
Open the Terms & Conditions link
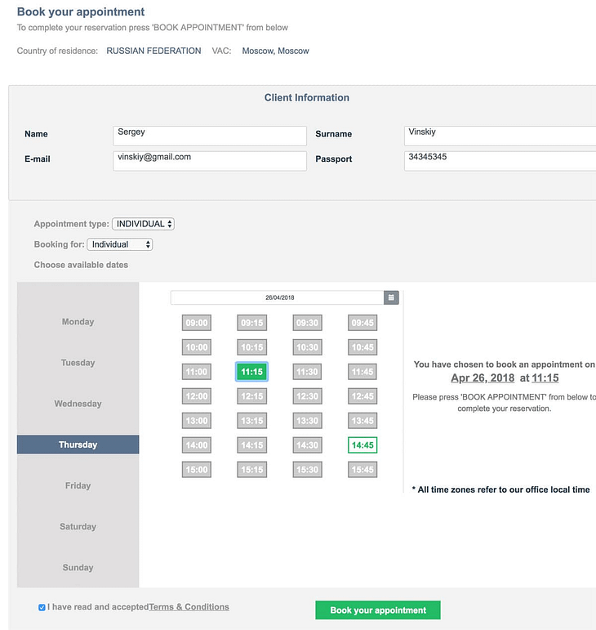point(189,607)
